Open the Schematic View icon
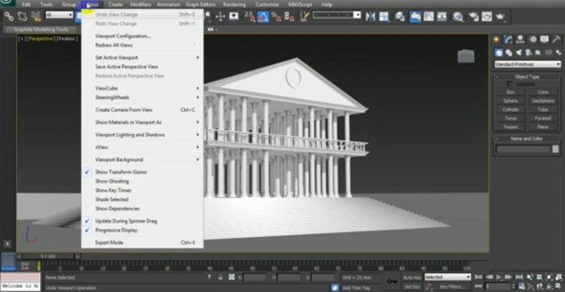The image size is (565, 292). pyautogui.click(x=442, y=16)
